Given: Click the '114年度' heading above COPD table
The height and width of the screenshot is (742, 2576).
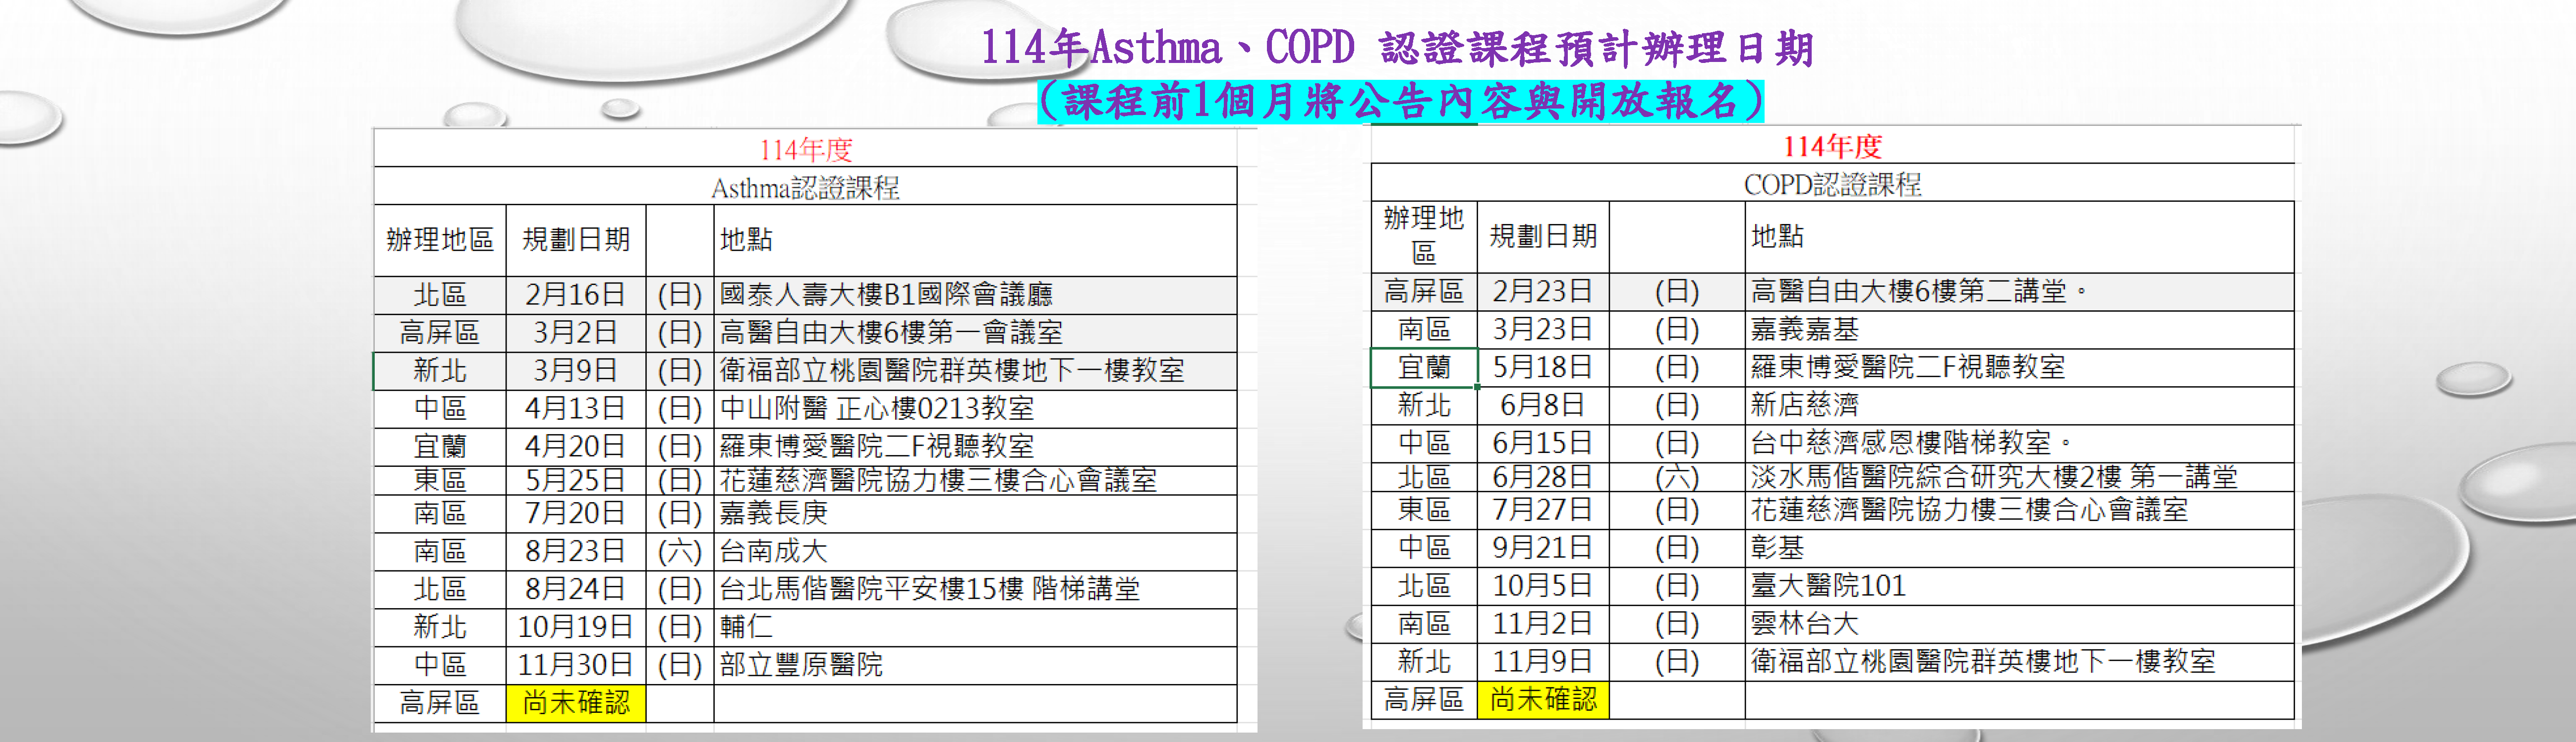Looking at the screenshot, I should 1832,146.
